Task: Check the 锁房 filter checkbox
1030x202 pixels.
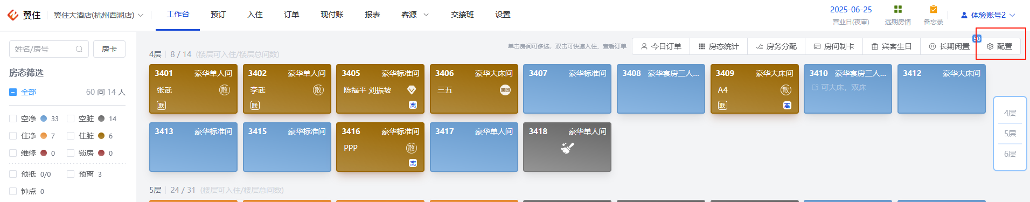Action: tap(71, 153)
